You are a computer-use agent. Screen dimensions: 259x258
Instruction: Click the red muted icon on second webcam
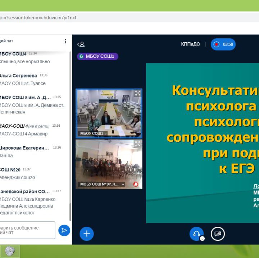(136, 184)
